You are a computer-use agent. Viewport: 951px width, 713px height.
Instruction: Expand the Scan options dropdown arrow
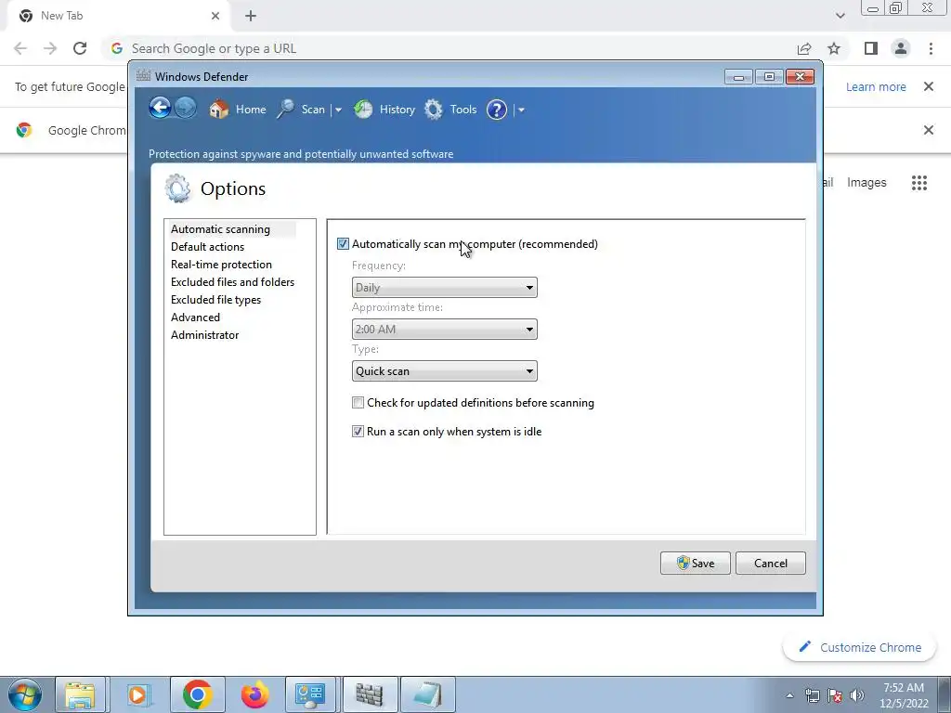[x=338, y=110]
